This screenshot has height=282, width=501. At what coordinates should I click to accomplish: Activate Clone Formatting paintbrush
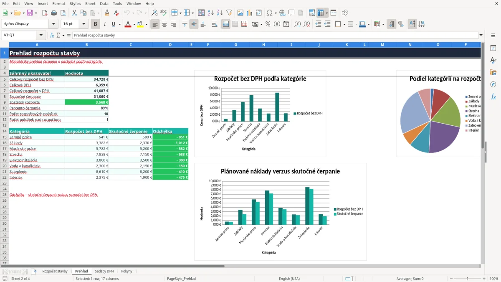pos(107,13)
